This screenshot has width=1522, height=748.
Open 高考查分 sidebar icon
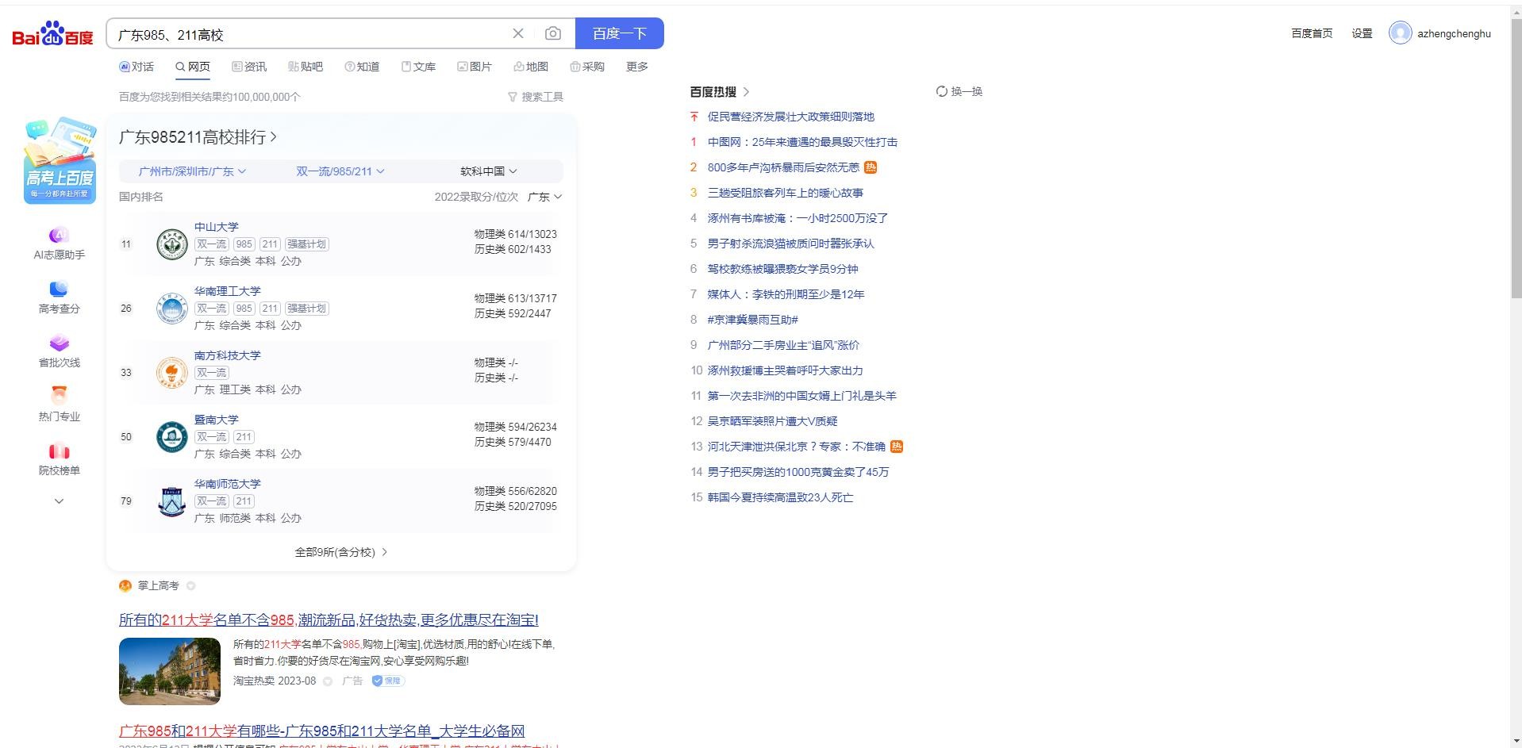point(60,290)
